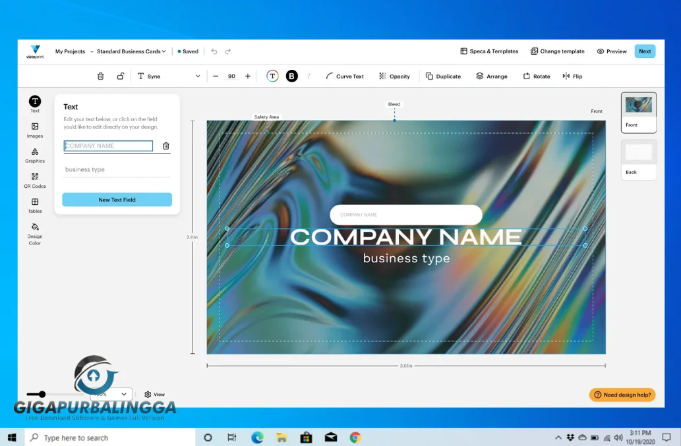Screen dimensions: 681x446
Task: Open the text color picker in toolbar
Action: pos(272,76)
